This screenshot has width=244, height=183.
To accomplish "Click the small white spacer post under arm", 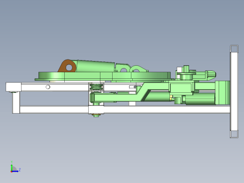I will [x=132, y=103].
